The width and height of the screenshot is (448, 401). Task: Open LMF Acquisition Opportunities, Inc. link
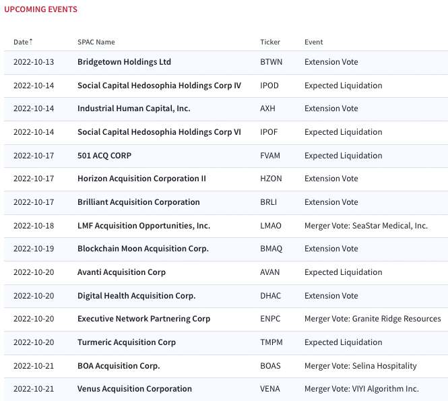pos(143,226)
